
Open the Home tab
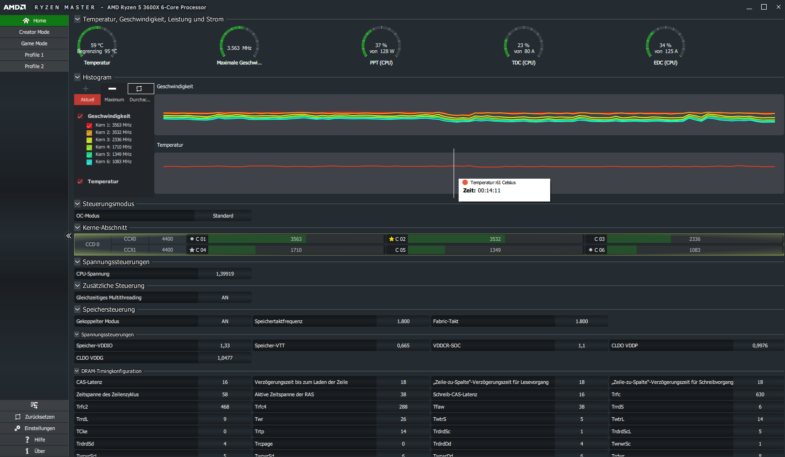34,21
